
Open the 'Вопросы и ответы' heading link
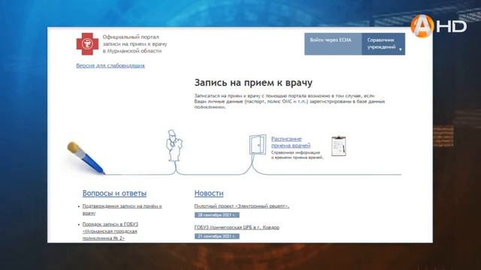(x=114, y=193)
